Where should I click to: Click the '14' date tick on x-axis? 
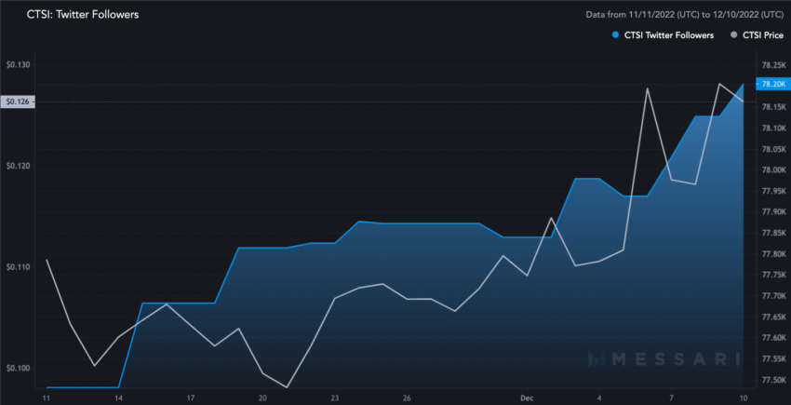tap(118, 398)
